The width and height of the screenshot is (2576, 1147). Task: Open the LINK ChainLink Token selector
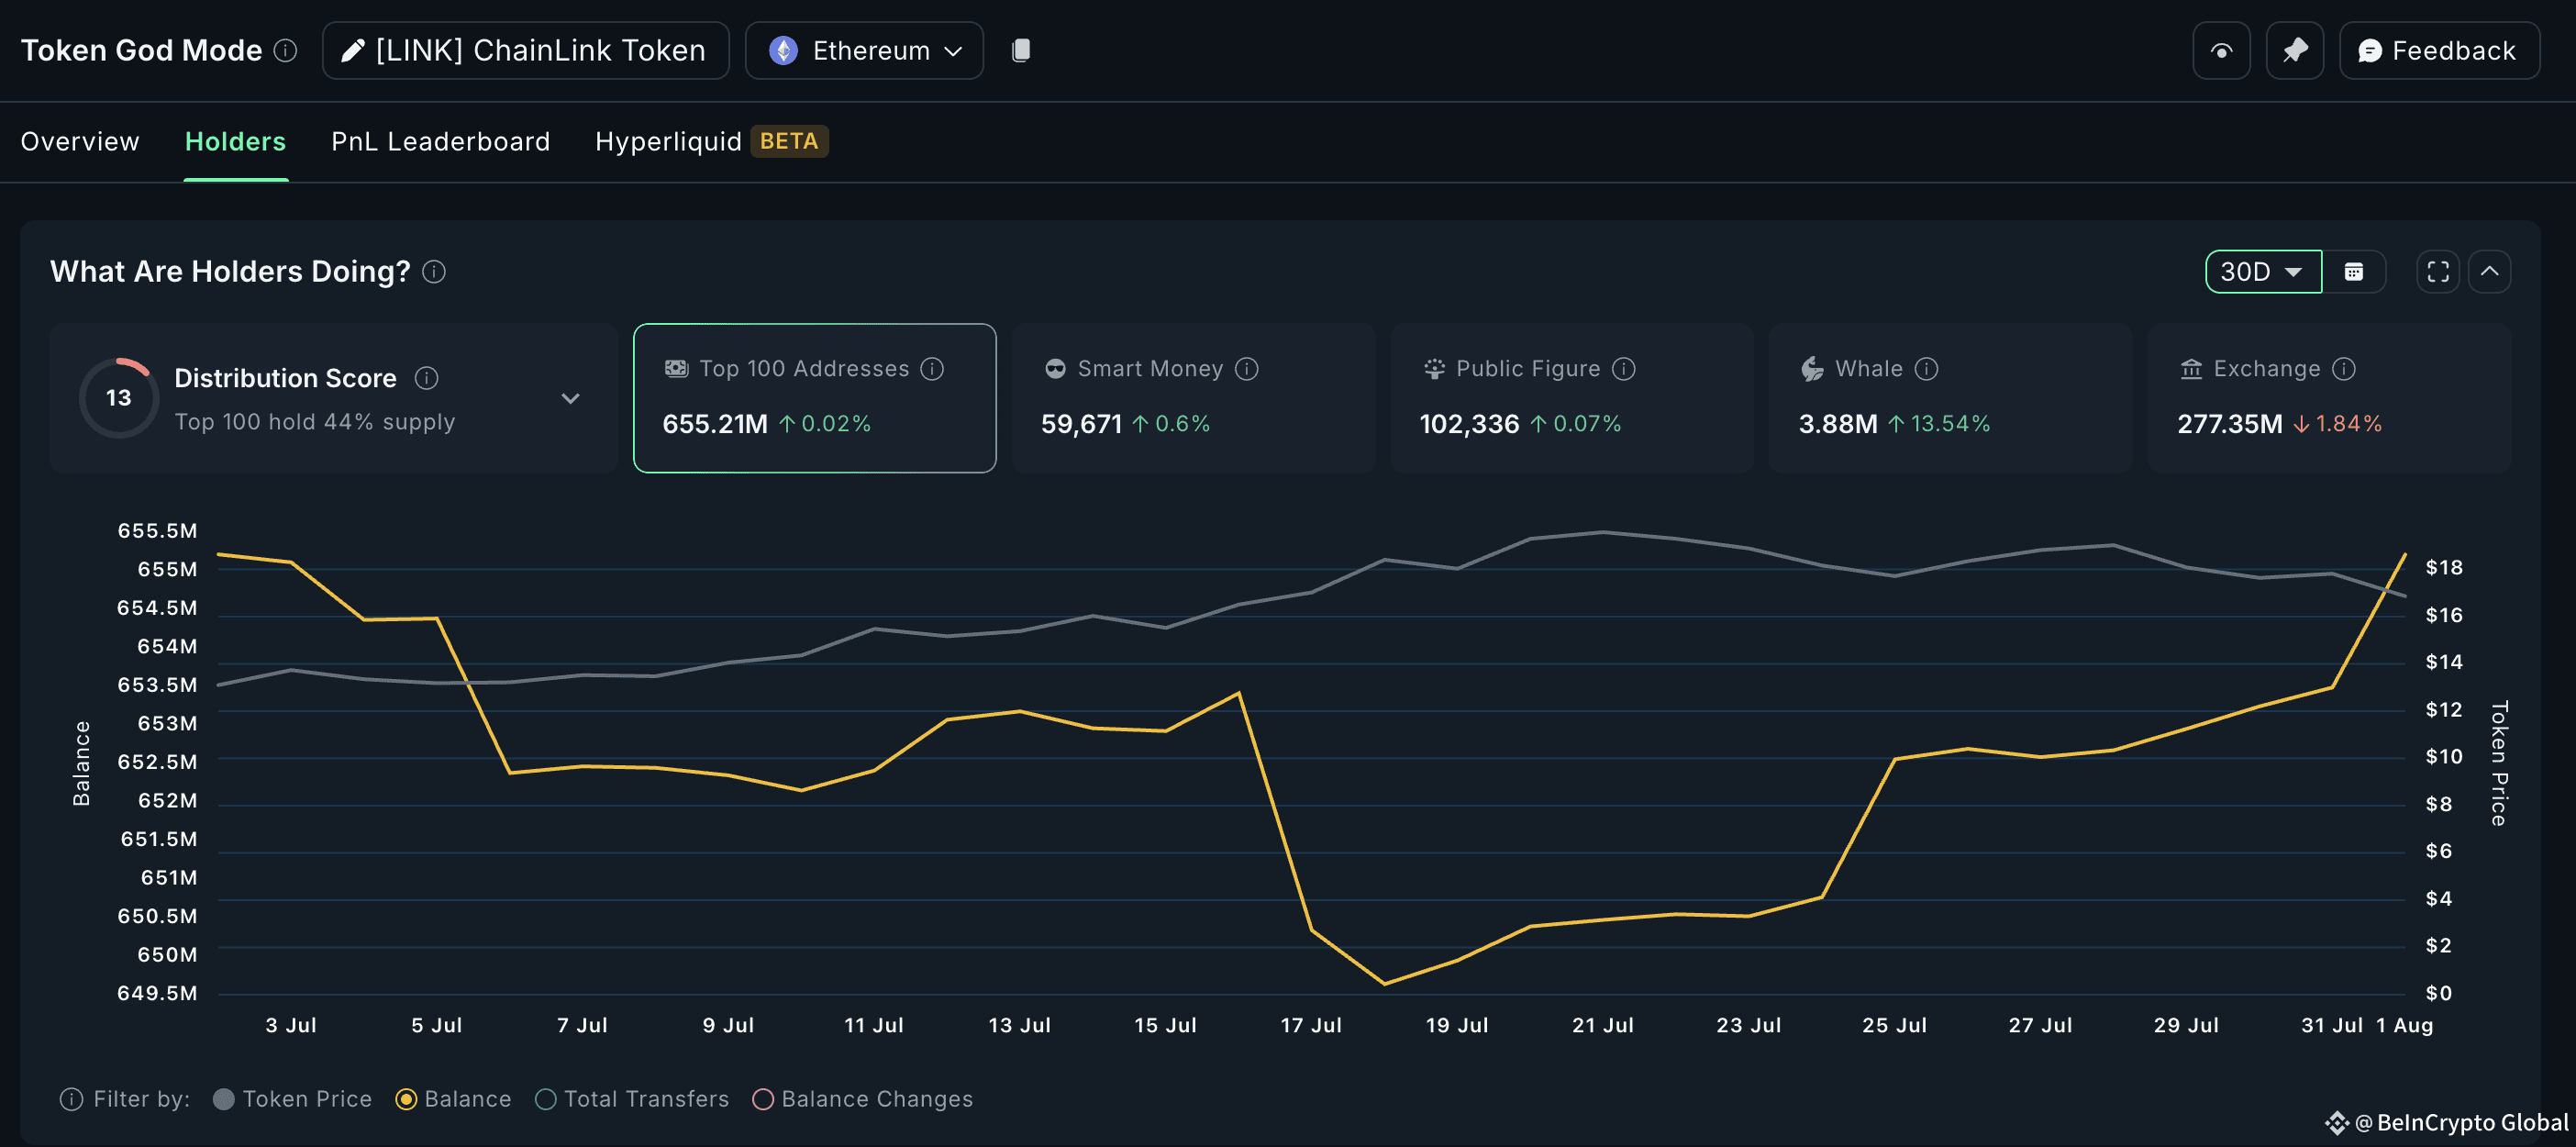coord(526,50)
